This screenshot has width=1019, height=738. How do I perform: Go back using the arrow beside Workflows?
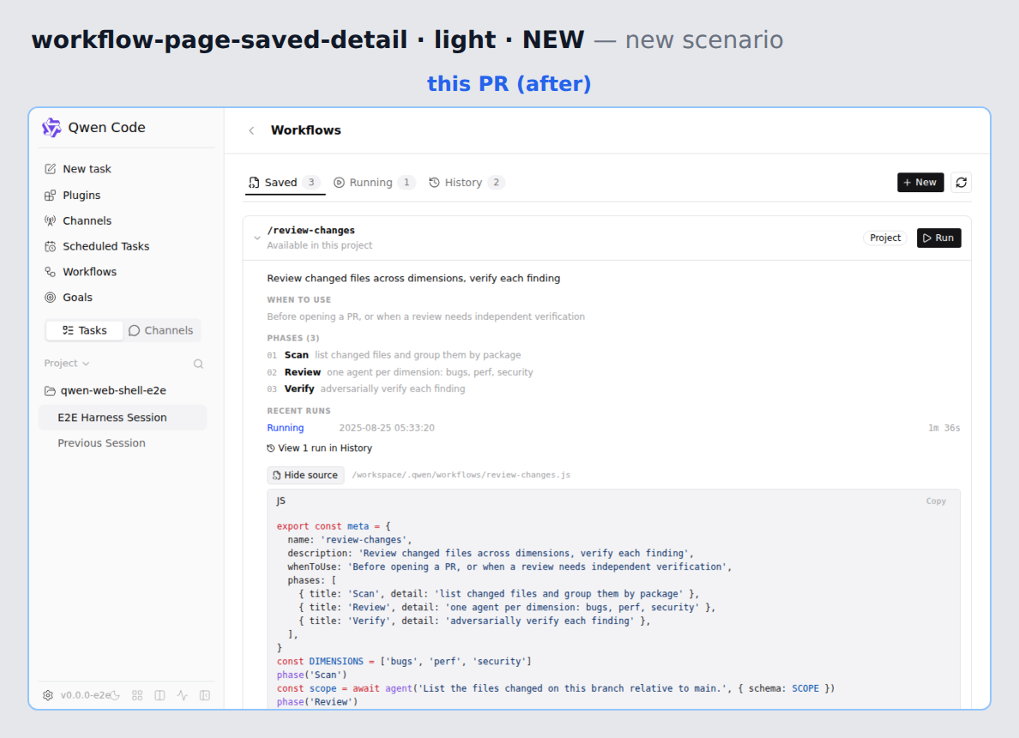pos(251,130)
